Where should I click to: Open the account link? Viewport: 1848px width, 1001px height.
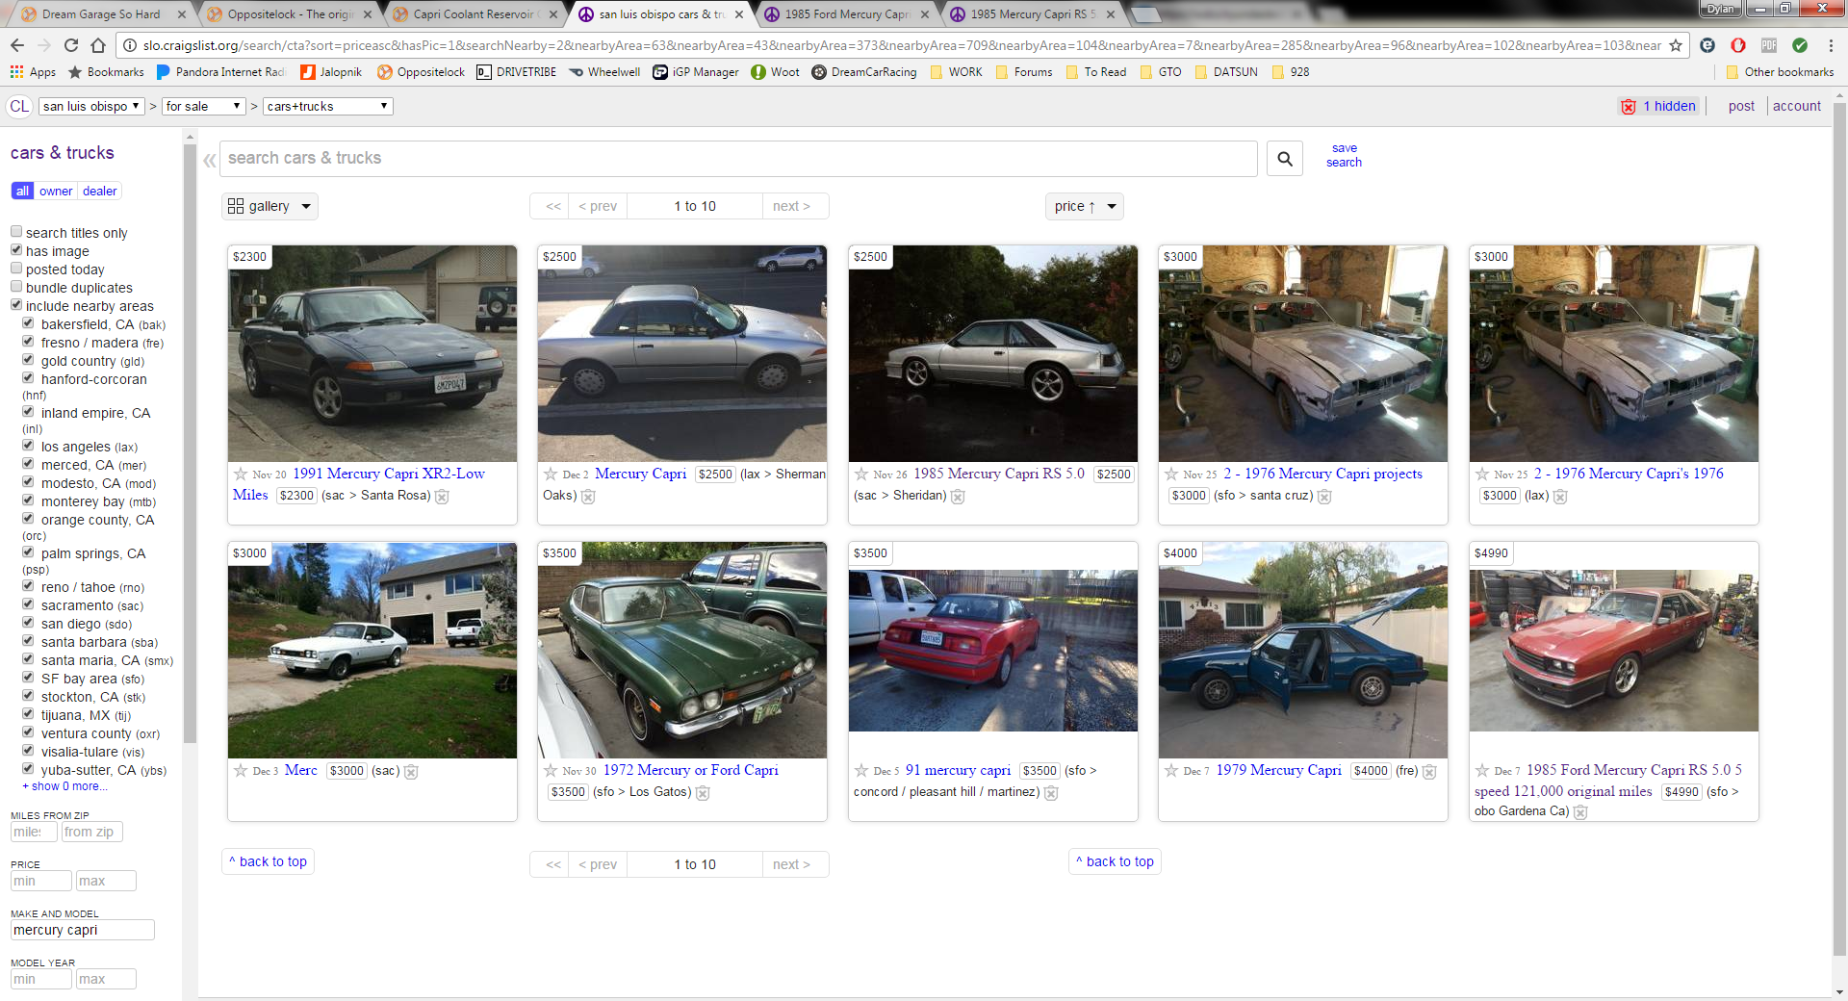pyautogui.click(x=1797, y=106)
